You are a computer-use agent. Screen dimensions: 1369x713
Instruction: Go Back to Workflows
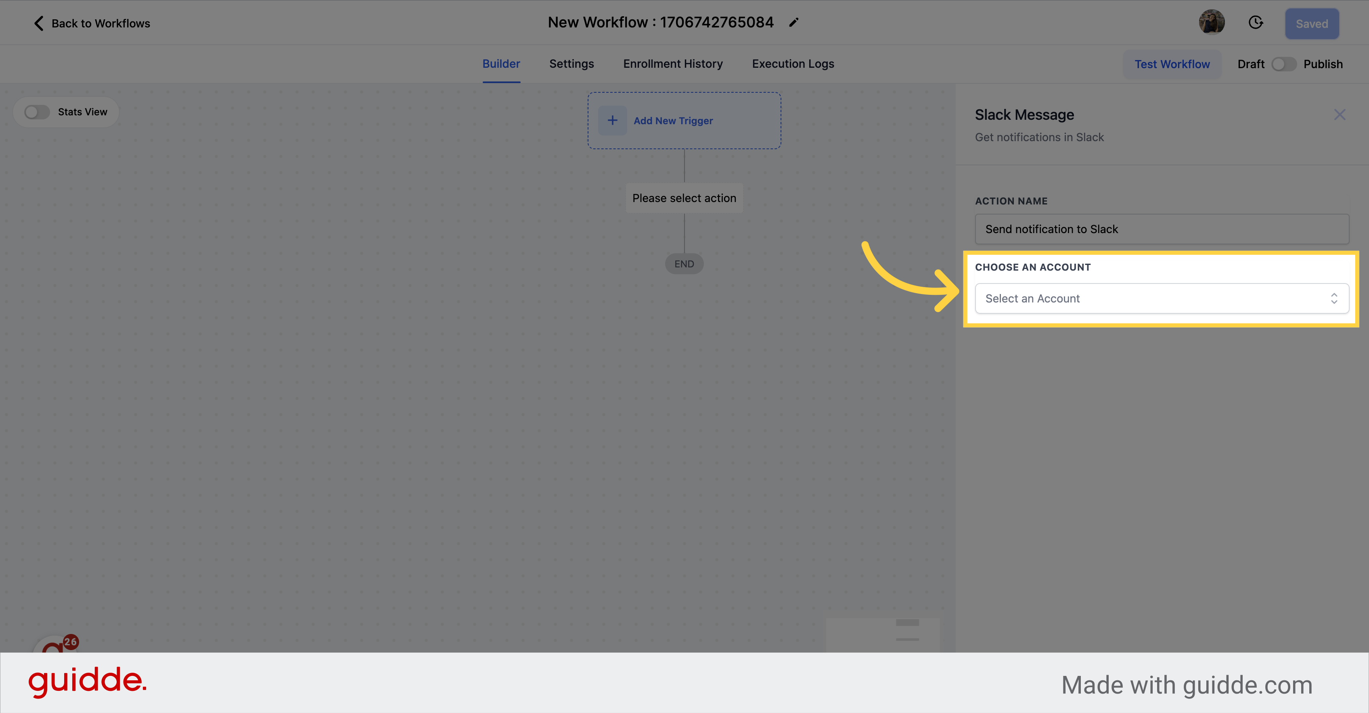[100, 23]
